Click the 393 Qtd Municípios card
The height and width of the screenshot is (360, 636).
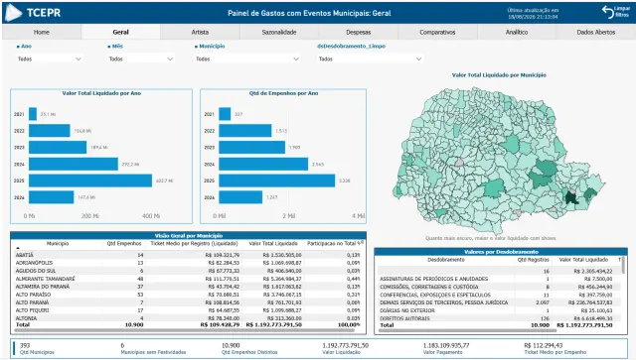37,349
